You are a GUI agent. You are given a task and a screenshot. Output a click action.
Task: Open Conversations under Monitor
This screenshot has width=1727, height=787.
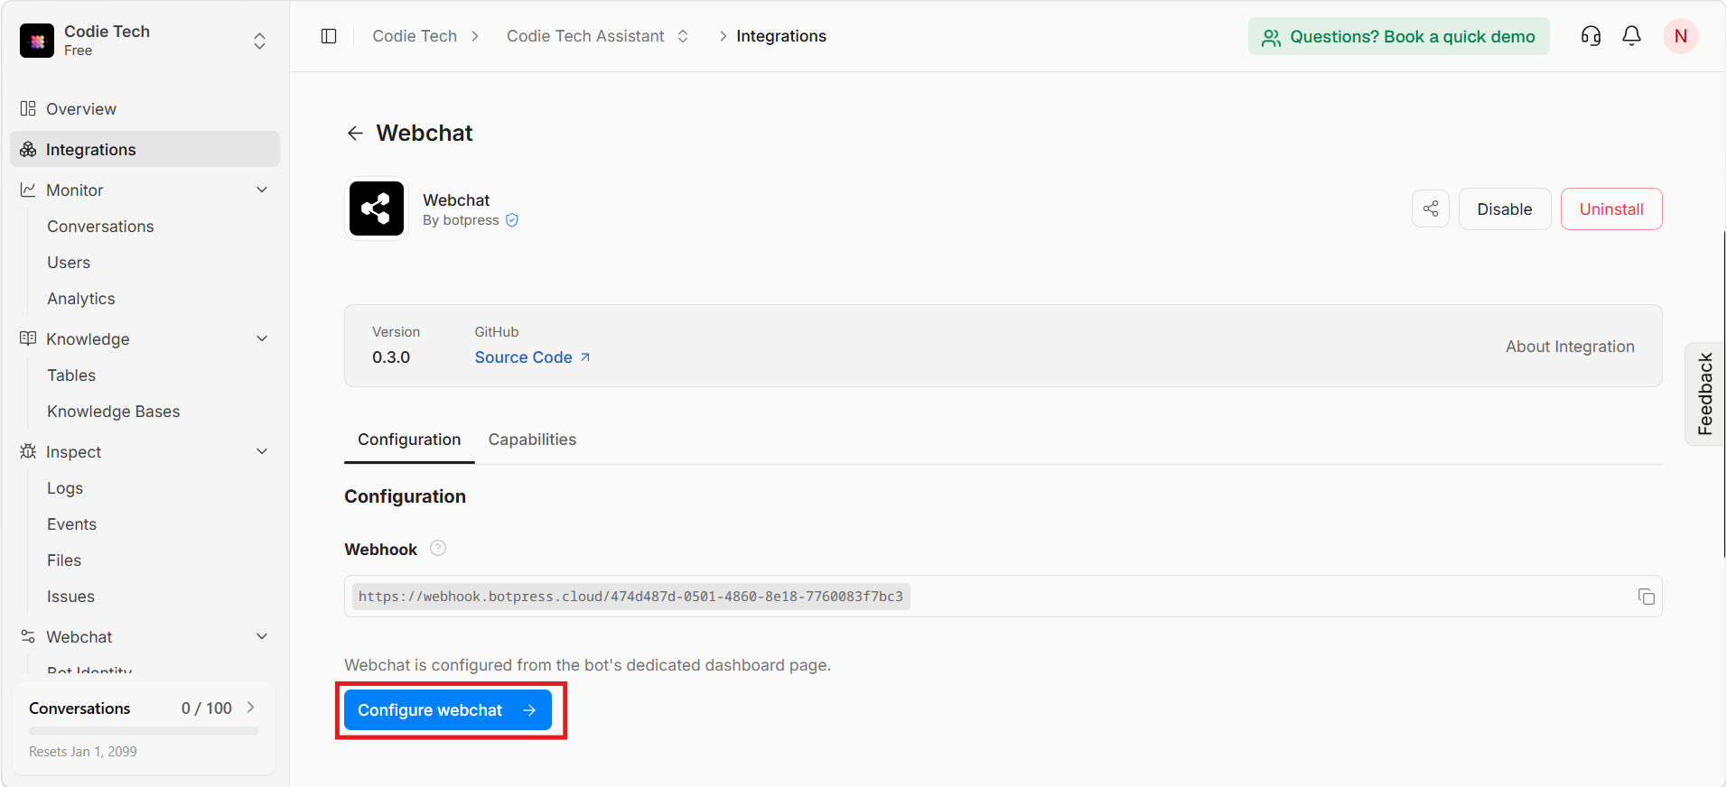[100, 227]
